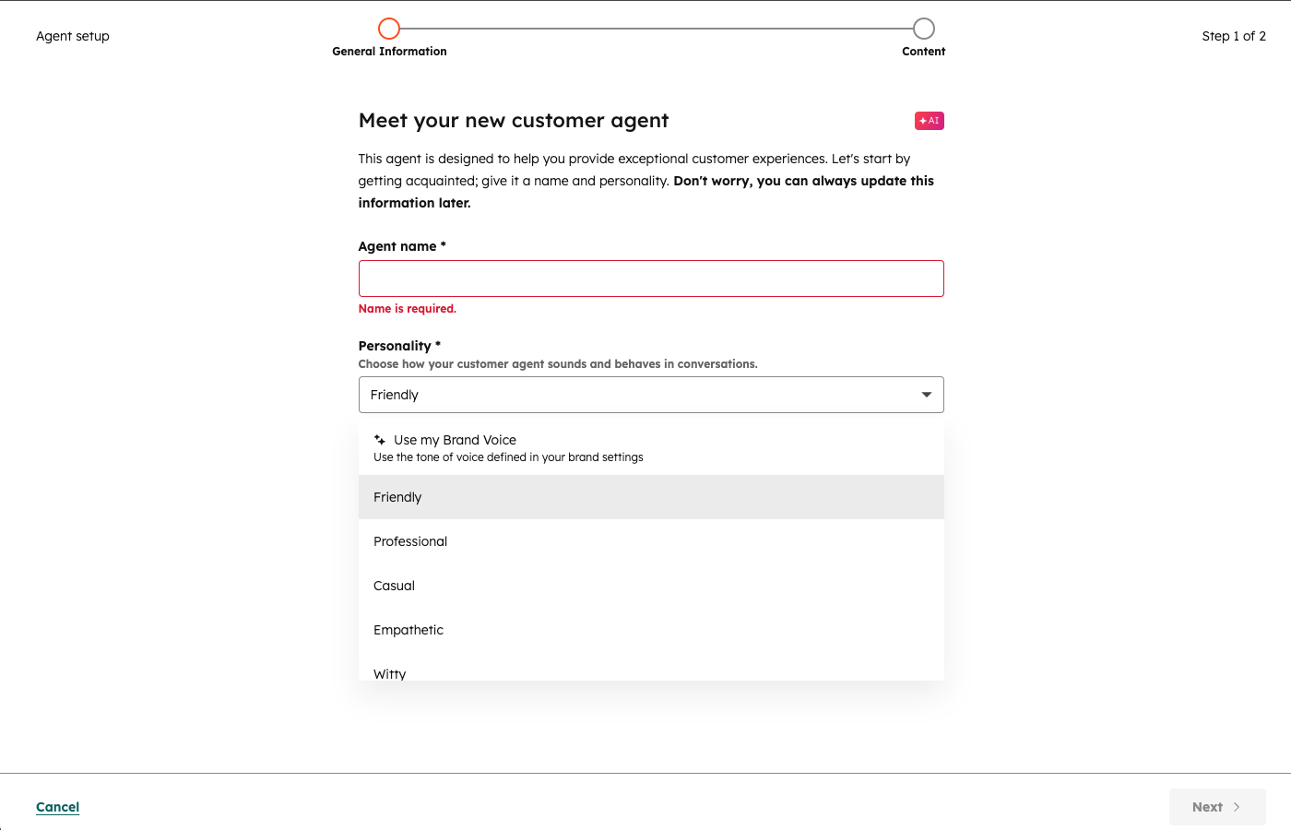Open the Personality combo box showing Friendly
The image size is (1291, 830).
coord(636,395)
